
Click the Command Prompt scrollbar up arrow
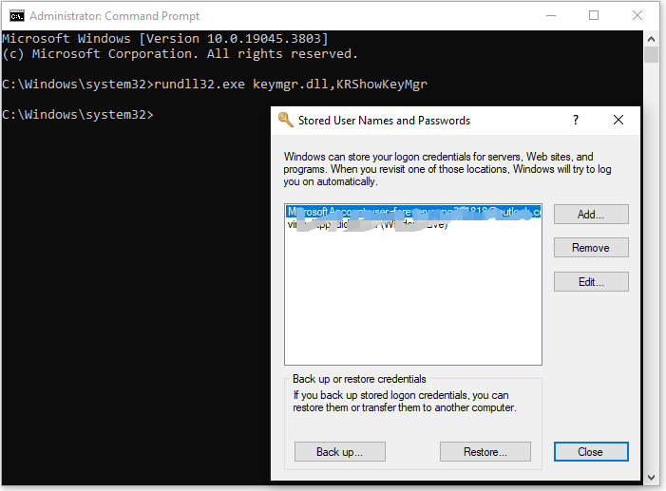coord(651,39)
